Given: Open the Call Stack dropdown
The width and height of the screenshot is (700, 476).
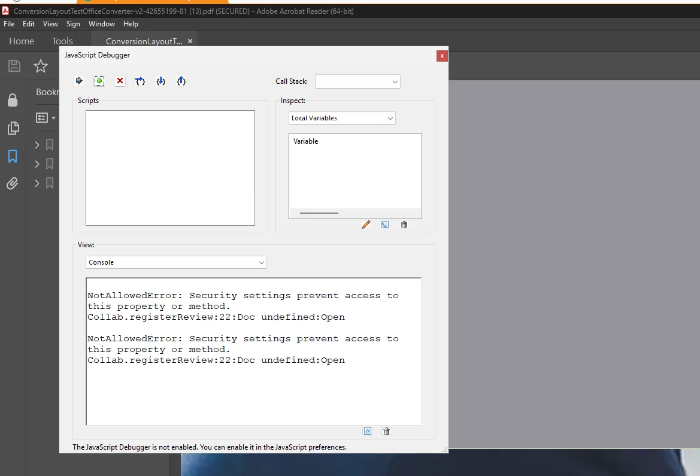Looking at the screenshot, I should (x=357, y=81).
